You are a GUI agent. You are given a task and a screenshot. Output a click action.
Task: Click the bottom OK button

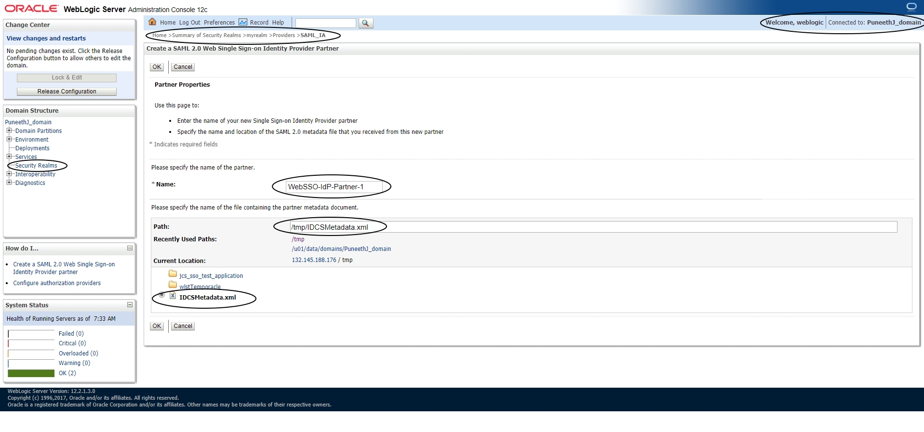point(157,326)
